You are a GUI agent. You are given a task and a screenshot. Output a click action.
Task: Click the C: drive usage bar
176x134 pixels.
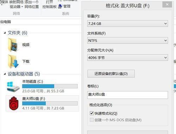50,86
